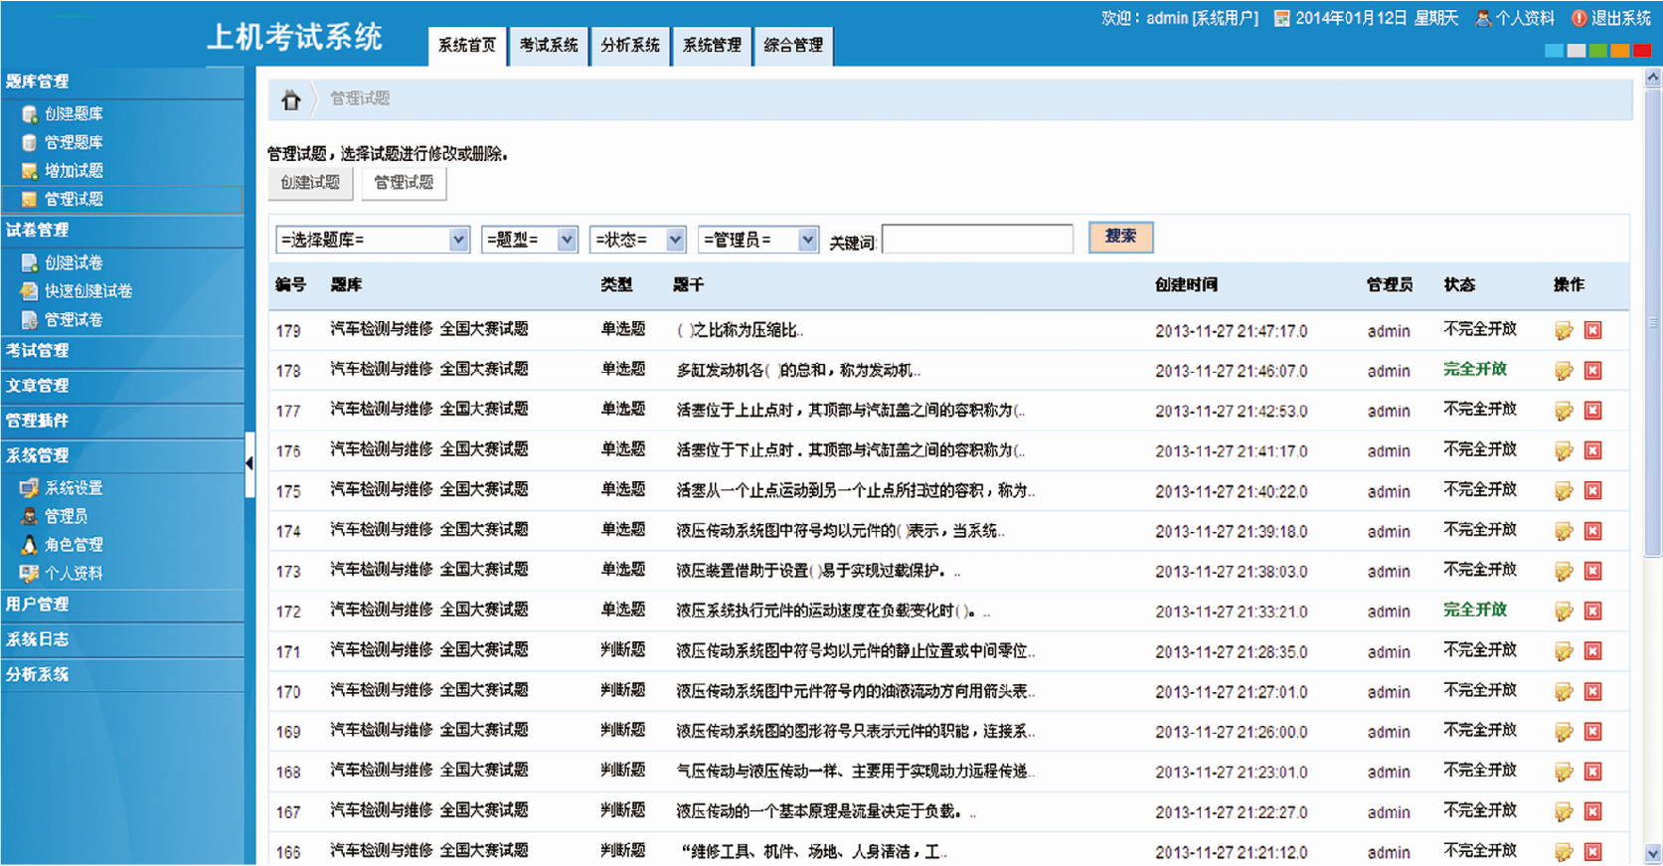Select the green theme color swatch
The width and height of the screenshot is (1663, 866).
click(x=1598, y=51)
